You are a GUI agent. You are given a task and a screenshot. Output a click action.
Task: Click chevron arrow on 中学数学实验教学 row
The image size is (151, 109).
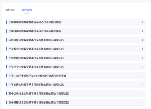pyautogui.click(x=143, y=49)
